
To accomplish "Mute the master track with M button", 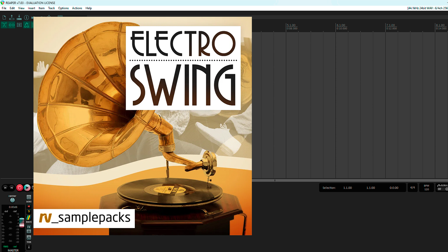I will tap(29, 206).
